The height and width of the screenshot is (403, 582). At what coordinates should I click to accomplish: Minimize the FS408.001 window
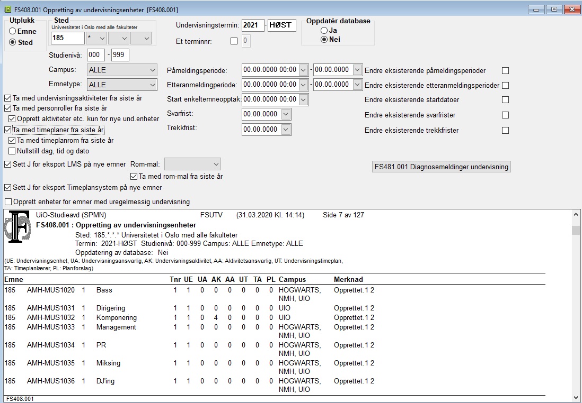tap(536, 10)
